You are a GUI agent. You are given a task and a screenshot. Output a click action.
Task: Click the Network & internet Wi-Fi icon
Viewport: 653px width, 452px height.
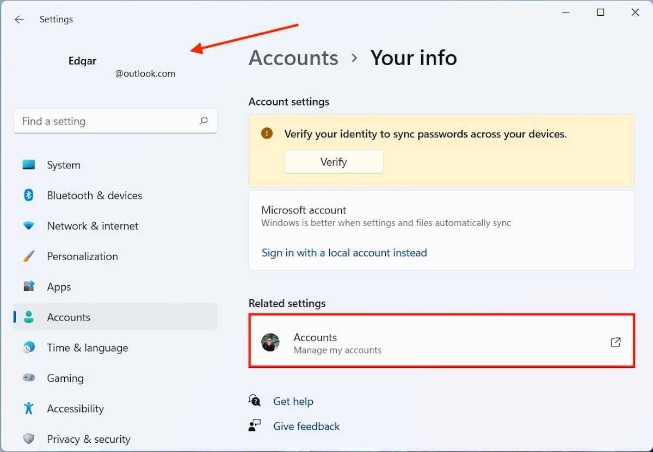point(29,226)
